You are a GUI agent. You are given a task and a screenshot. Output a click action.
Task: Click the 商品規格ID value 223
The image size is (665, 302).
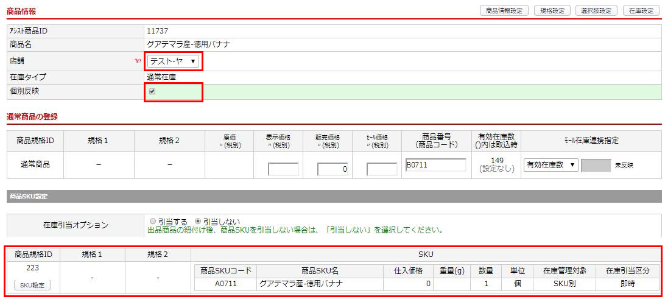point(33,268)
